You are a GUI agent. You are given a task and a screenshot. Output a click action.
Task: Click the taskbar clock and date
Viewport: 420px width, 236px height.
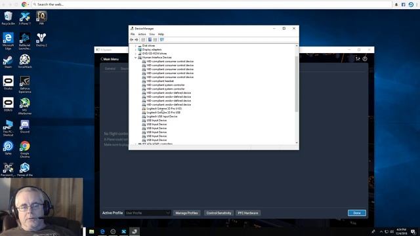(401, 231)
